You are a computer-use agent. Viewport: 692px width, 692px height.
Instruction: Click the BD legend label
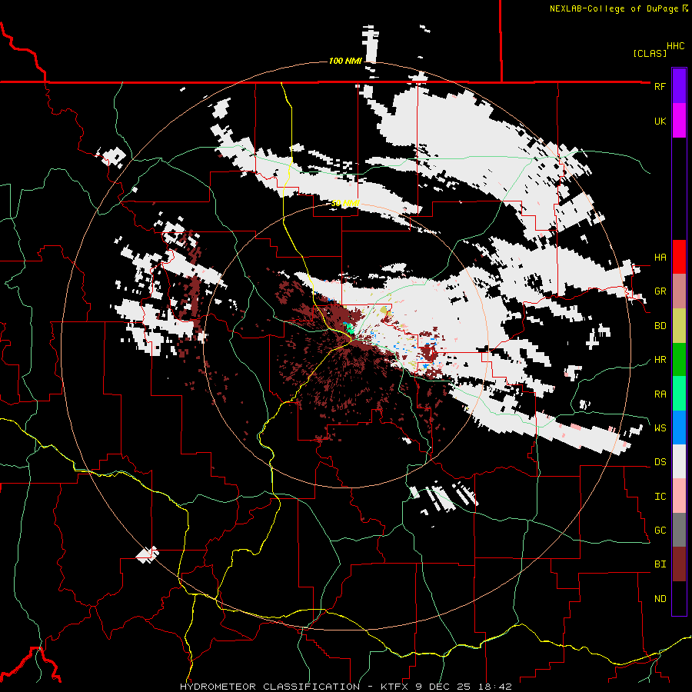[660, 326]
